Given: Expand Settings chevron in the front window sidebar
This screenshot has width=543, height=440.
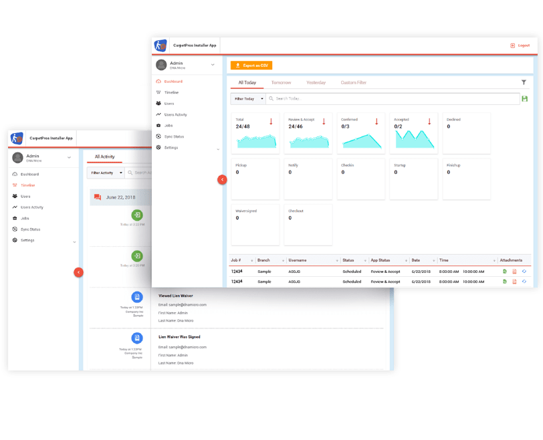Looking at the screenshot, I should [218, 149].
